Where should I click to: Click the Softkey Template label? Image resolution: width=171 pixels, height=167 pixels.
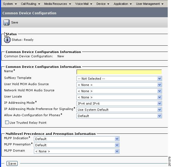click(x=18, y=78)
